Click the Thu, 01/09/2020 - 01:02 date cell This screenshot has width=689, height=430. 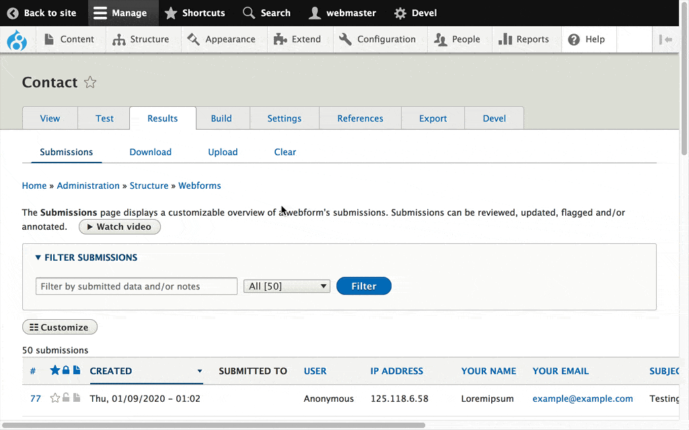145,398
